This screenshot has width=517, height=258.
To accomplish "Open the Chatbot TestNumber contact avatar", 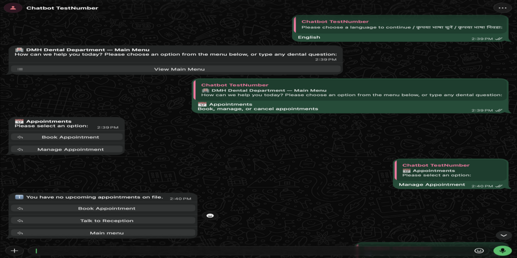I will [13, 8].
